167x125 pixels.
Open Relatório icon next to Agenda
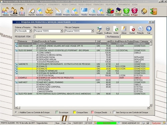(40, 11)
